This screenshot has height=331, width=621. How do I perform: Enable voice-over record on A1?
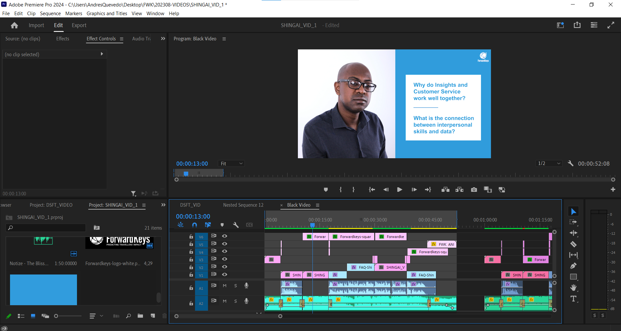[246, 286]
